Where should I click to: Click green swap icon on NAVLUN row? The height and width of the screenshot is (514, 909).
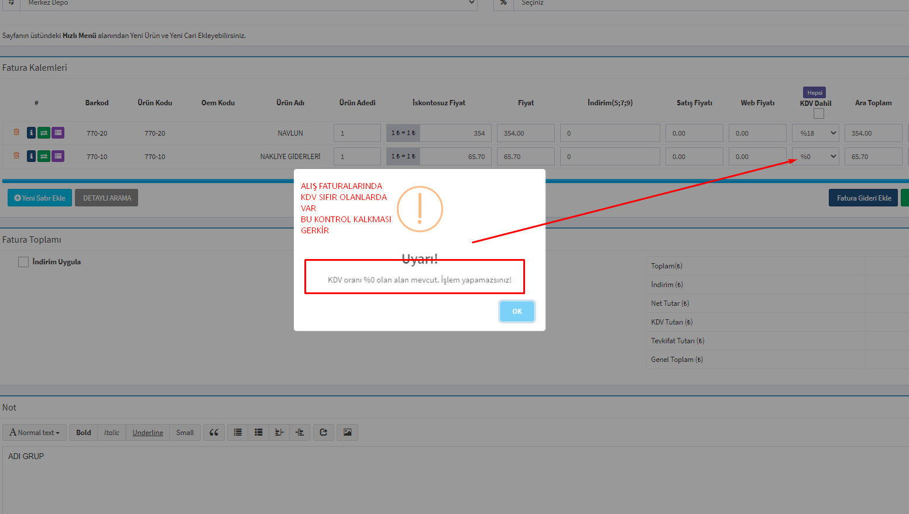(44, 133)
